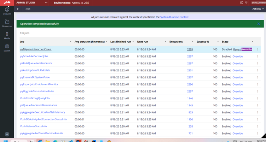
Task: Open the pyMigrateInteractionCases job
Action: coord(36,49)
